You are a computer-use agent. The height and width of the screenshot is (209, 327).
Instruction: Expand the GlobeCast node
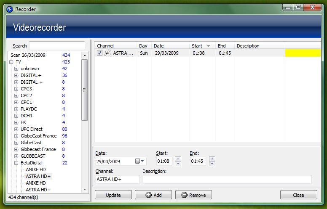pos(16,143)
